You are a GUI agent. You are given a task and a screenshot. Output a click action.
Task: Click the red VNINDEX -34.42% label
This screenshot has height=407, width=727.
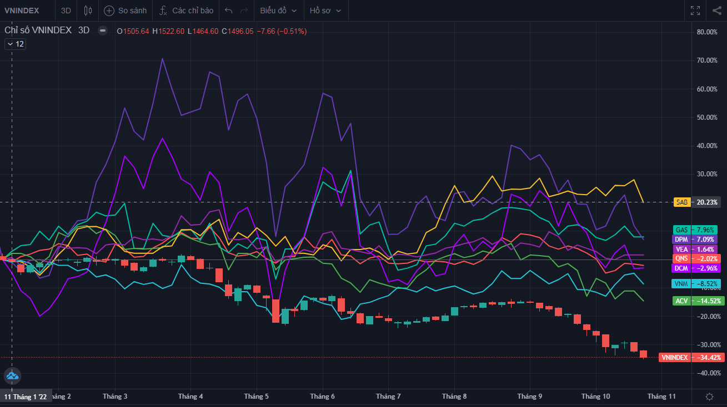click(691, 358)
